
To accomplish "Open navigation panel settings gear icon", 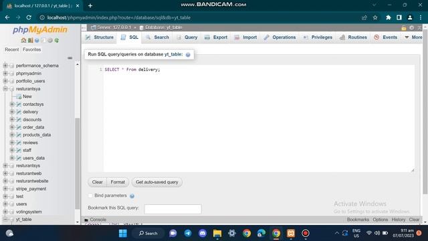I will click(50, 40).
